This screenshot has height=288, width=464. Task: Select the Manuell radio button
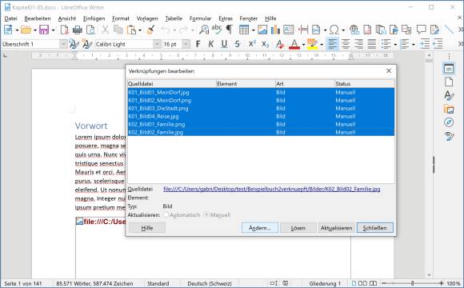tap(207, 215)
